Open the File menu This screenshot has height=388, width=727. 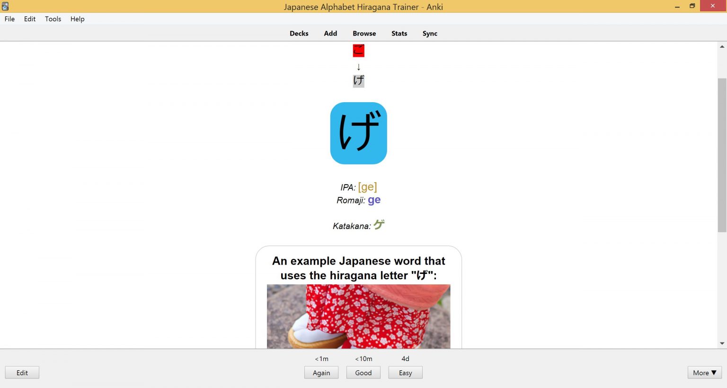click(9, 19)
